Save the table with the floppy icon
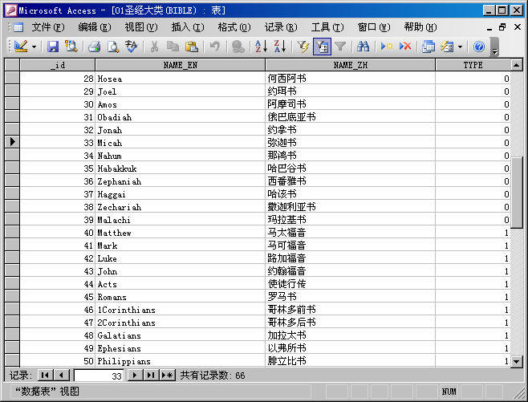Image resolution: width=528 pixels, height=402 pixels. coord(52,47)
